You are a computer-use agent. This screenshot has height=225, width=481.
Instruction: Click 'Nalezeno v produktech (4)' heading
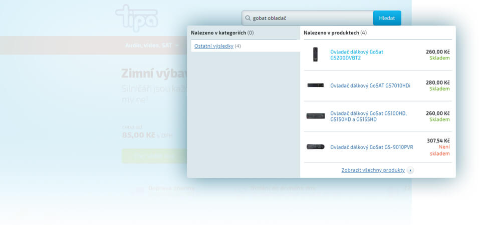(335, 33)
